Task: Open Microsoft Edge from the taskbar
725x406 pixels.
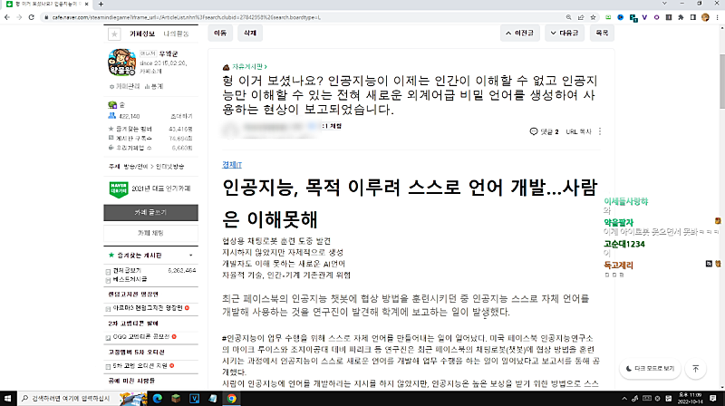Action: (x=157, y=398)
